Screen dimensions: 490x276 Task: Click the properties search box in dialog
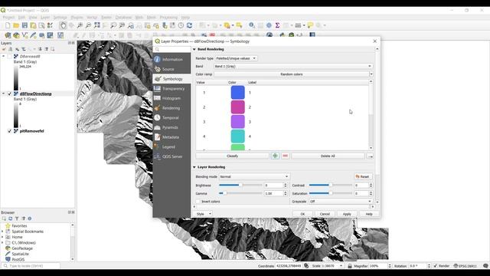click(x=171, y=49)
